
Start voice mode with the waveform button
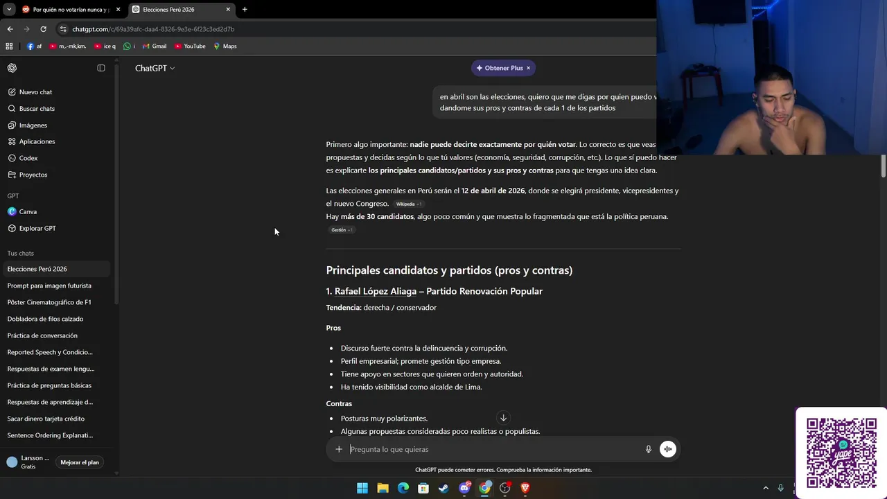pyautogui.click(x=667, y=449)
